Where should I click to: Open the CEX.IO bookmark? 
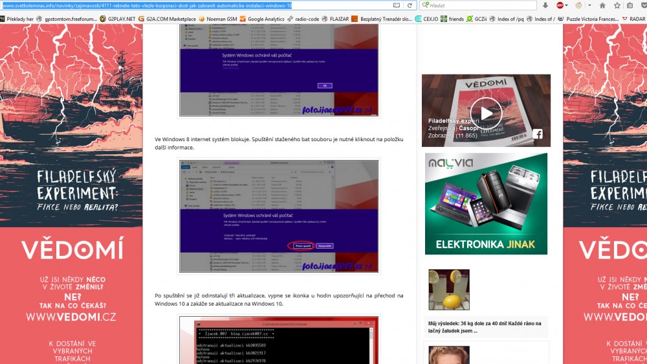pyautogui.click(x=426, y=19)
